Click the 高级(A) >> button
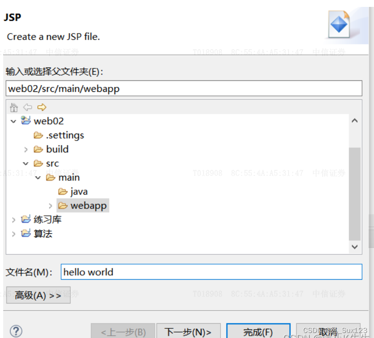Viewport: 374px width, 338px height. [x=38, y=295]
